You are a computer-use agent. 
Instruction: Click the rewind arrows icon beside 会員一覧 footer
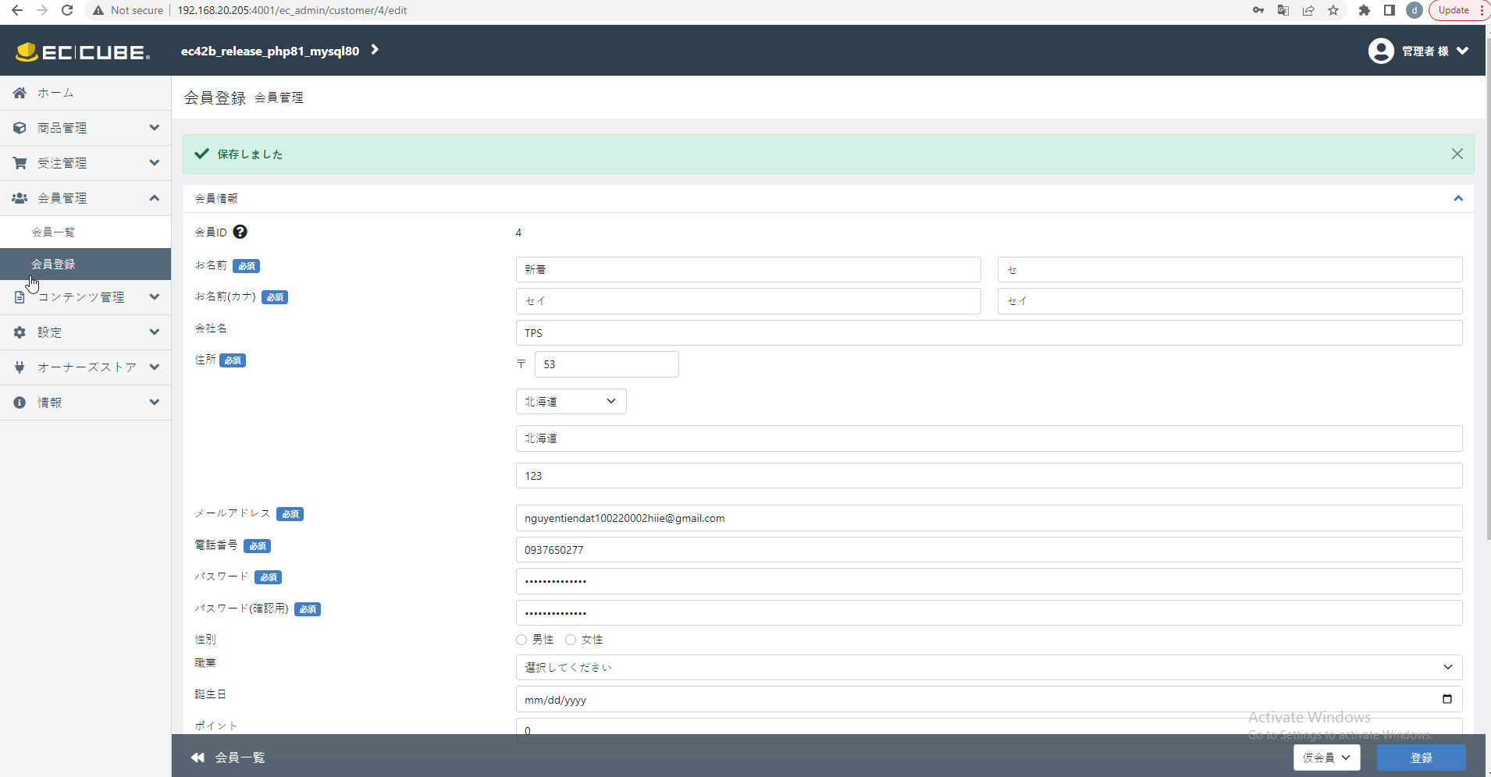point(197,757)
